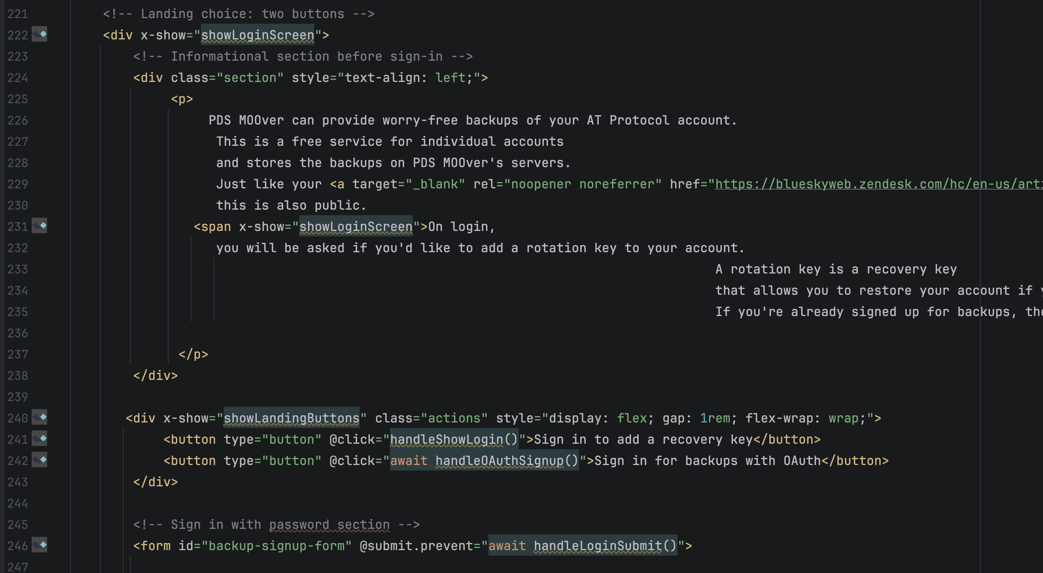This screenshot has width=1043, height=573.
Task: Click the handleLoginSubmit() handler reference
Action: tap(605, 546)
